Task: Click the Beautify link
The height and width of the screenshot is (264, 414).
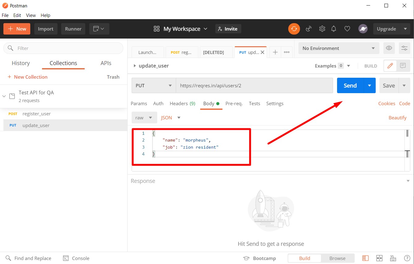Action: 397,118
